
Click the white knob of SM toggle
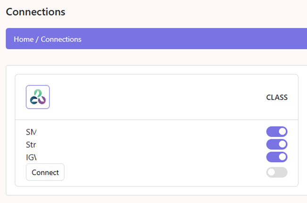(282, 132)
